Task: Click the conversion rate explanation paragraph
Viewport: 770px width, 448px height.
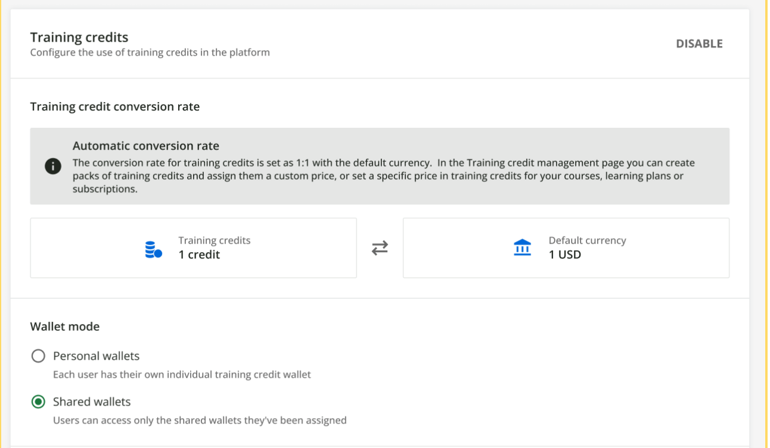Action: click(383, 176)
